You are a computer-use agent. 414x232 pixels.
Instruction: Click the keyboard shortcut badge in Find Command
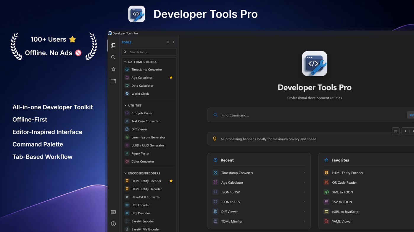[411, 115]
